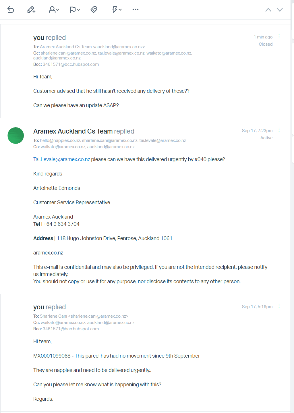Go to next conversation with down chevron

[280, 10]
